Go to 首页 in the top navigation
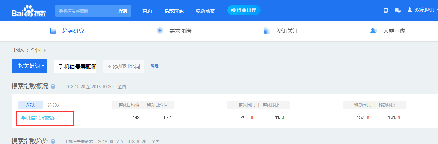 click(x=147, y=11)
